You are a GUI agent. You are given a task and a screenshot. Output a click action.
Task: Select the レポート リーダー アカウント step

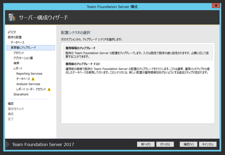click(31, 89)
